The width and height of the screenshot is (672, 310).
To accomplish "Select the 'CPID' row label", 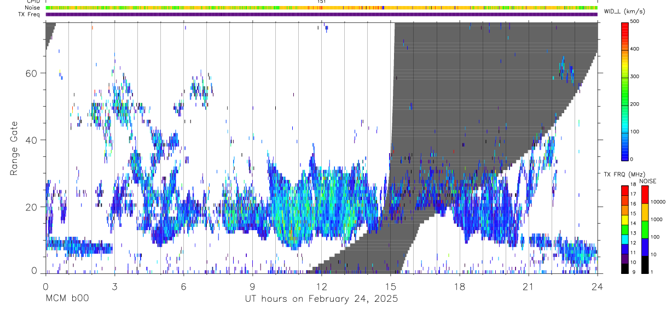I will (33, 2).
